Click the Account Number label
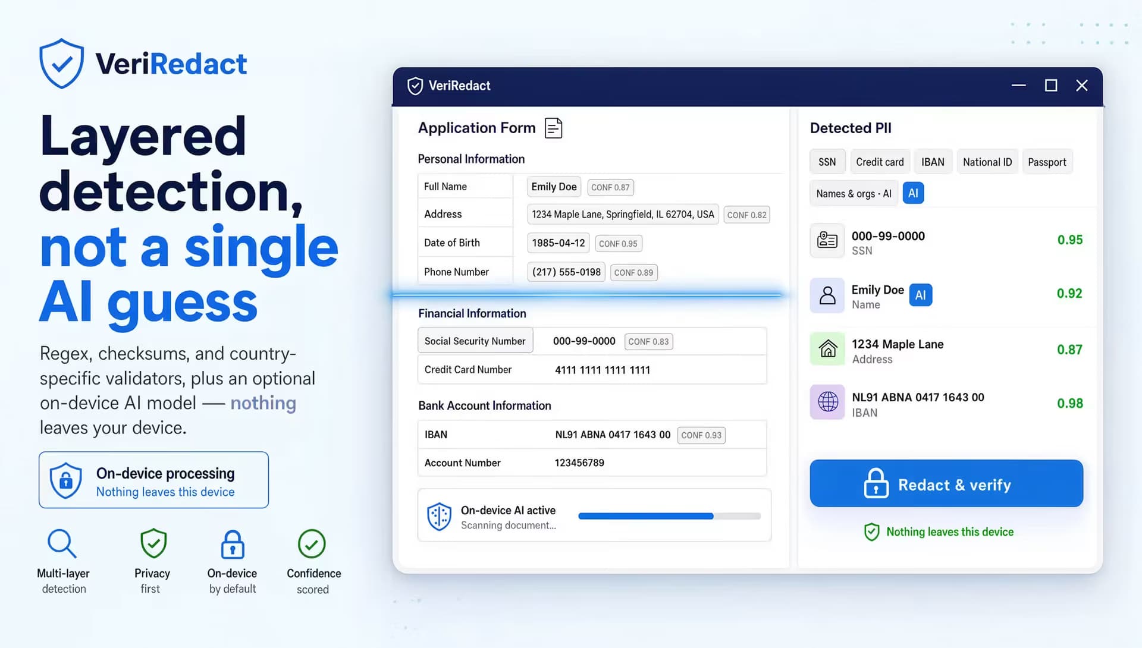 click(462, 463)
